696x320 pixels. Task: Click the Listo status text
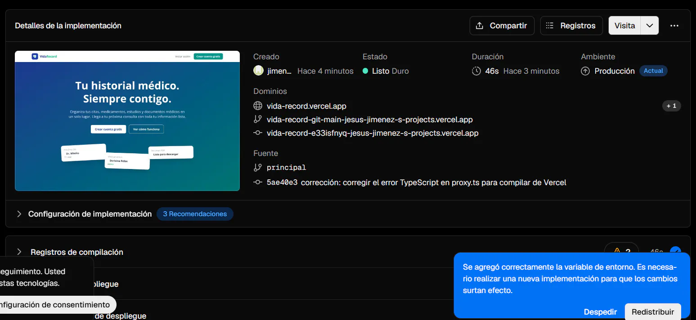pos(381,71)
